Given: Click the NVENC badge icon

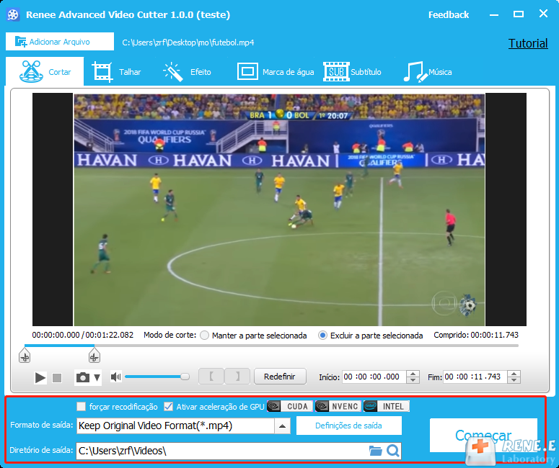Looking at the screenshot, I should point(338,406).
